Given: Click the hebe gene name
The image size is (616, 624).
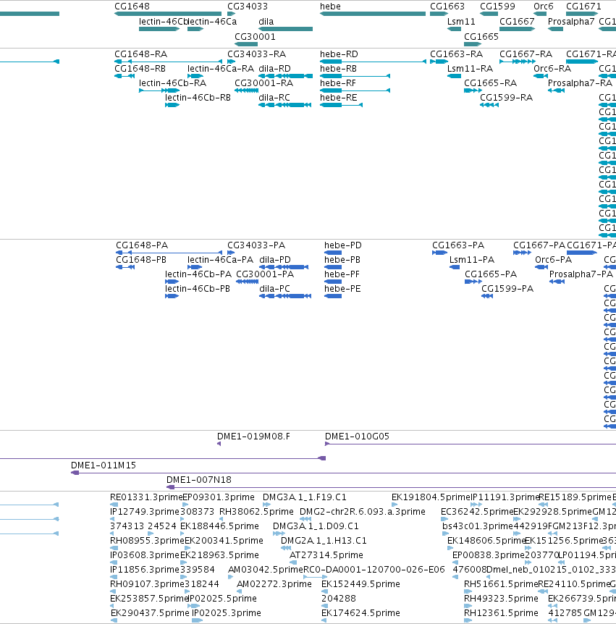Looking at the screenshot, I should pos(330,7).
